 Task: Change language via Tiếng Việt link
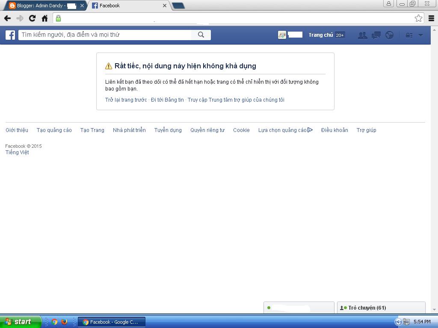pos(17,152)
